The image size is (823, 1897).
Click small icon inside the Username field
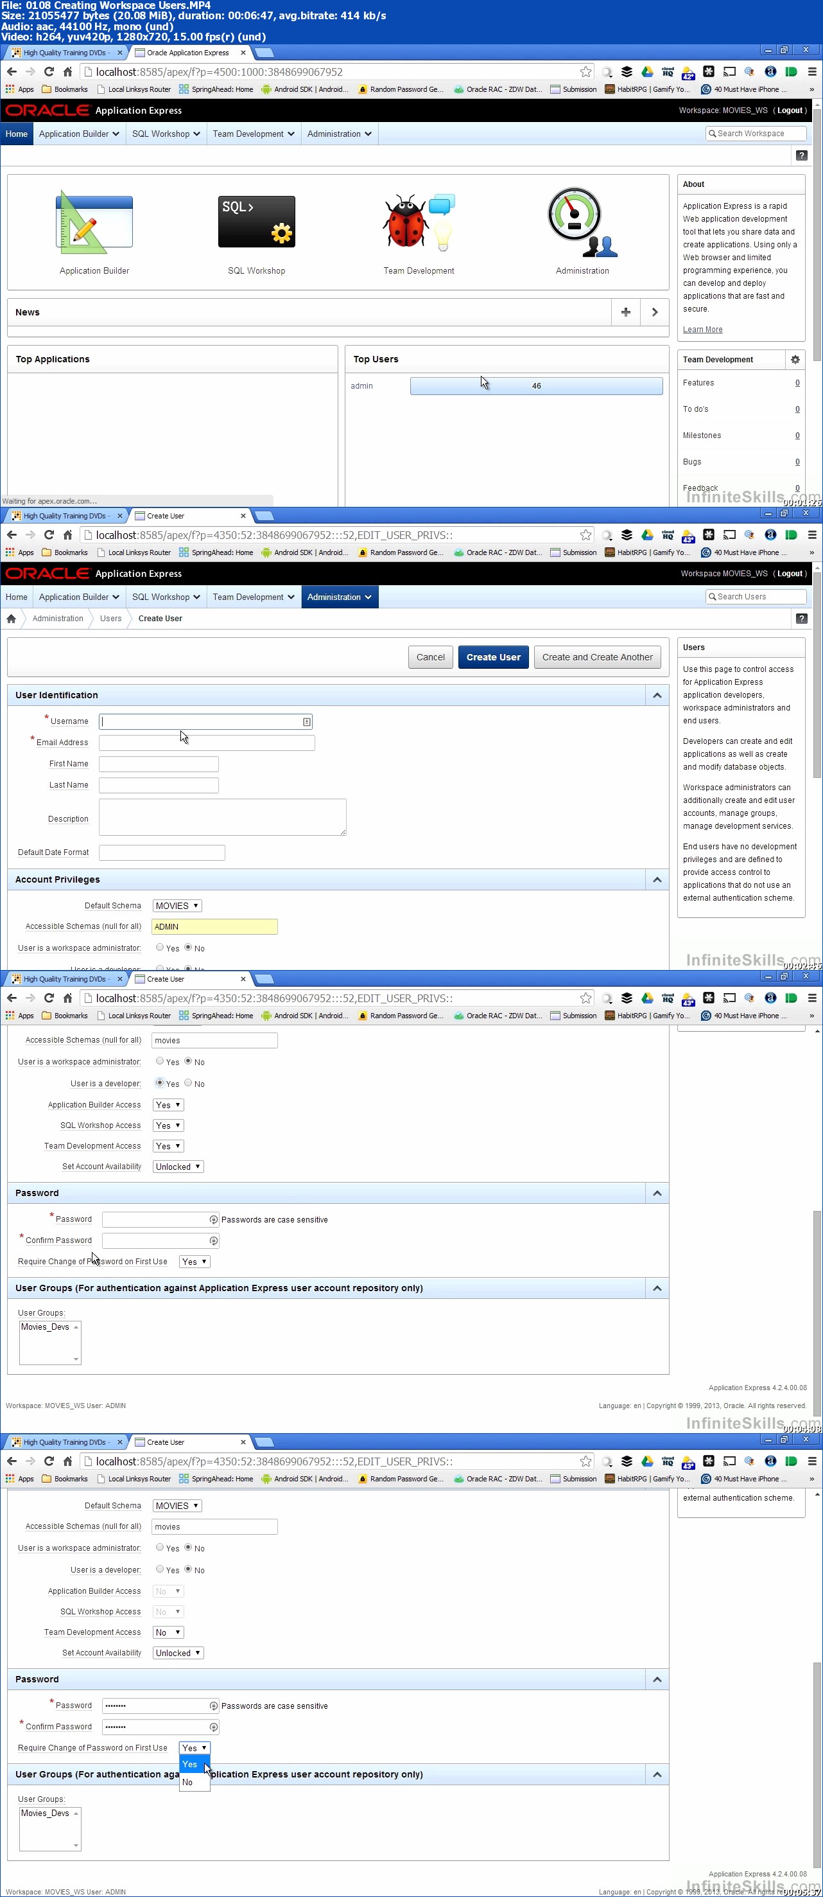306,721
